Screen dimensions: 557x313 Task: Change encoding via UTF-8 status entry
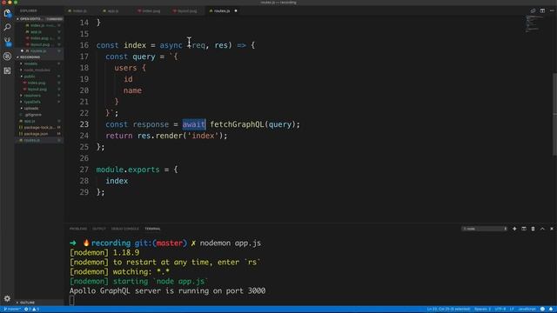[500, 310]
